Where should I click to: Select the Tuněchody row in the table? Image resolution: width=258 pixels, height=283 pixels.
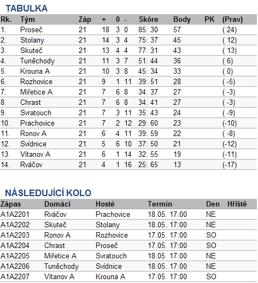(128, 61)
